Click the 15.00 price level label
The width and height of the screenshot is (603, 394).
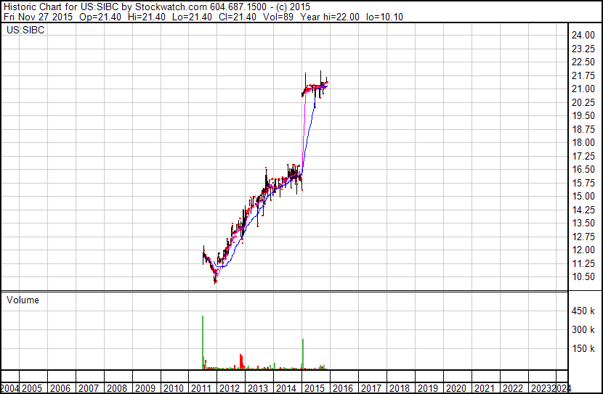[x=583, y=197]
